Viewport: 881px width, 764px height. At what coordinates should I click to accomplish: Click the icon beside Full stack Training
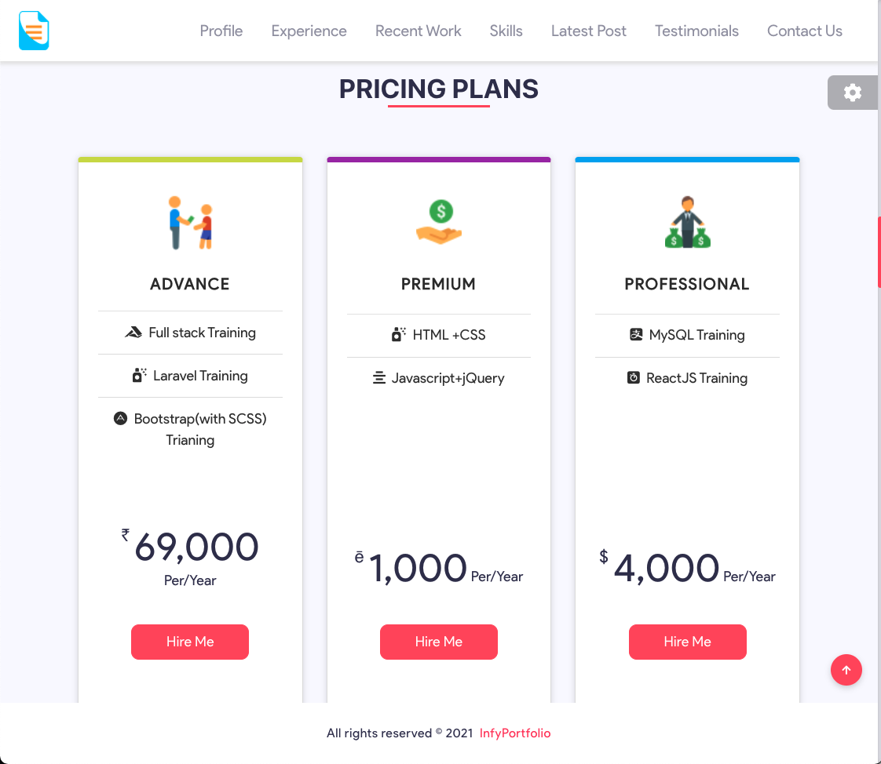(x=133, y=332)
